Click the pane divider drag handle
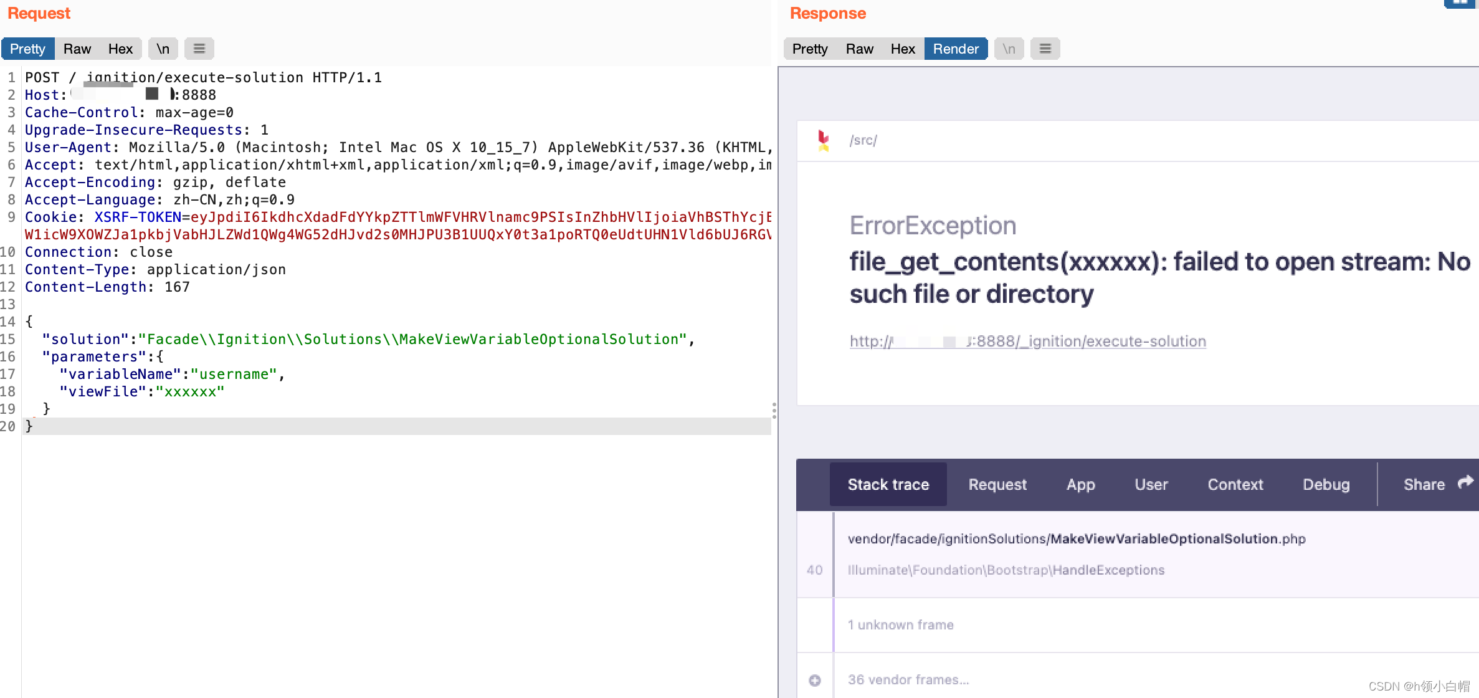This screenshot has width=1479, height=698. pyautogui.click(x=774, y=410)
